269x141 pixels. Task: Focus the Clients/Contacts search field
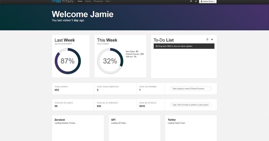coord(191,88)
